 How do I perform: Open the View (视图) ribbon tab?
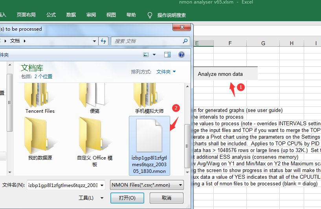coord(111,15)
